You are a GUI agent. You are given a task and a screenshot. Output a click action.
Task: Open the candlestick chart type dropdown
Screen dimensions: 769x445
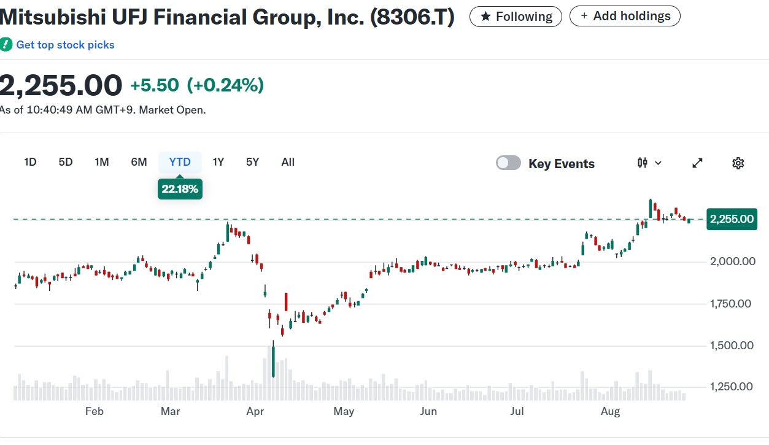click(650, 163)
